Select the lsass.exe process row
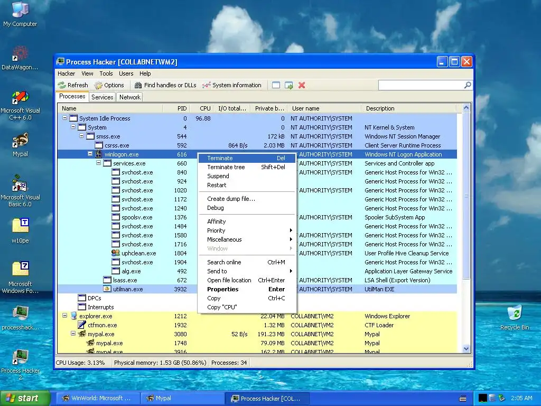Image resolution: width=541 pixels, height=406 pixels. [x=257, y=280]
